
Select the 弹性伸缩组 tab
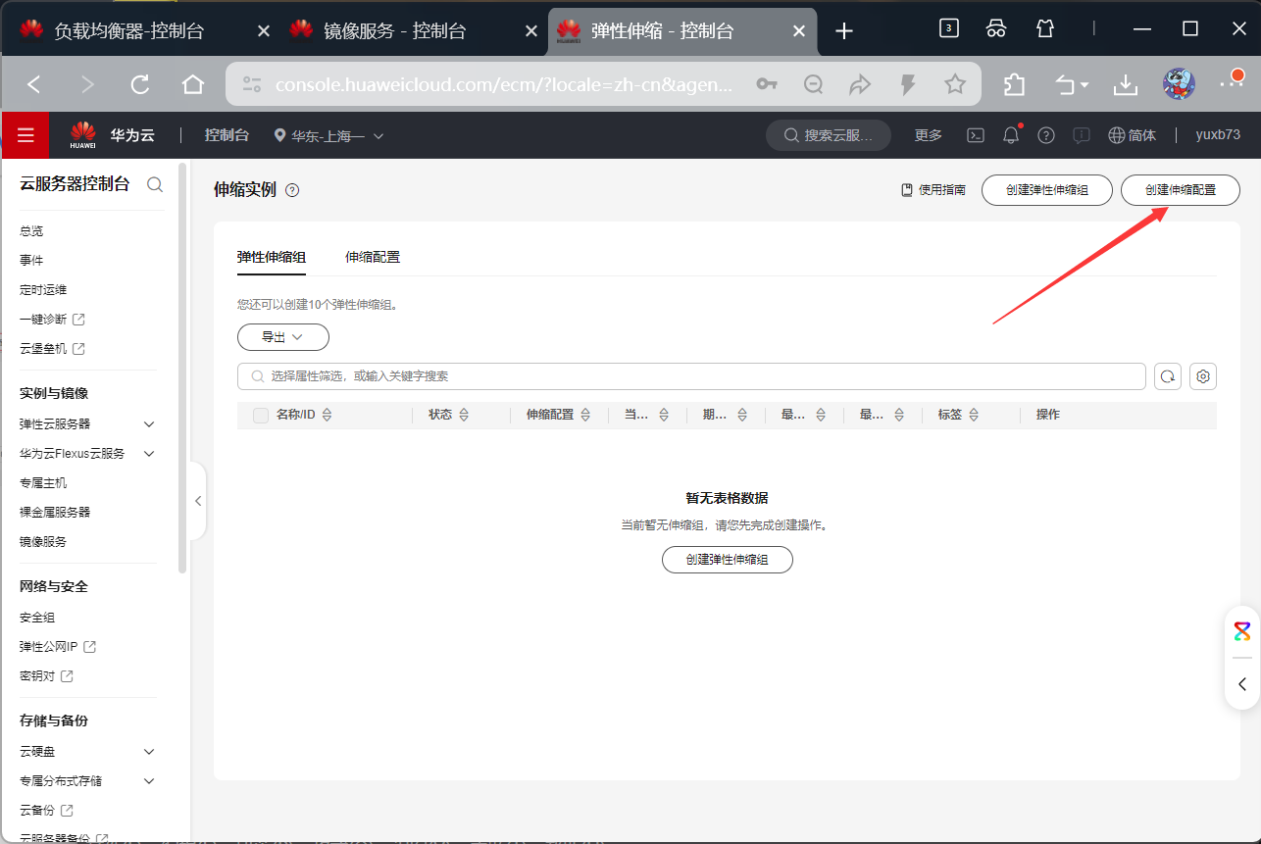pos(272,257)
